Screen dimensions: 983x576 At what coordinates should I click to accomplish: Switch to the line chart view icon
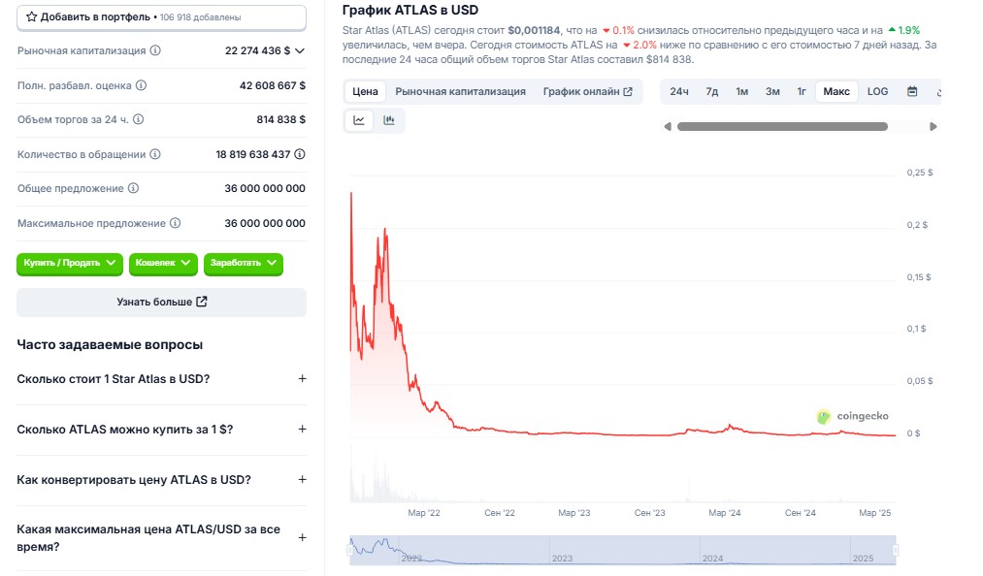(359, 120)
